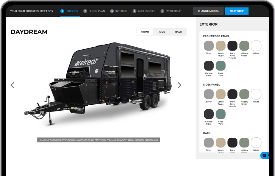Click the Daydream caravan preview image
The image size is (275, 176).
click(x=98, y=83)
